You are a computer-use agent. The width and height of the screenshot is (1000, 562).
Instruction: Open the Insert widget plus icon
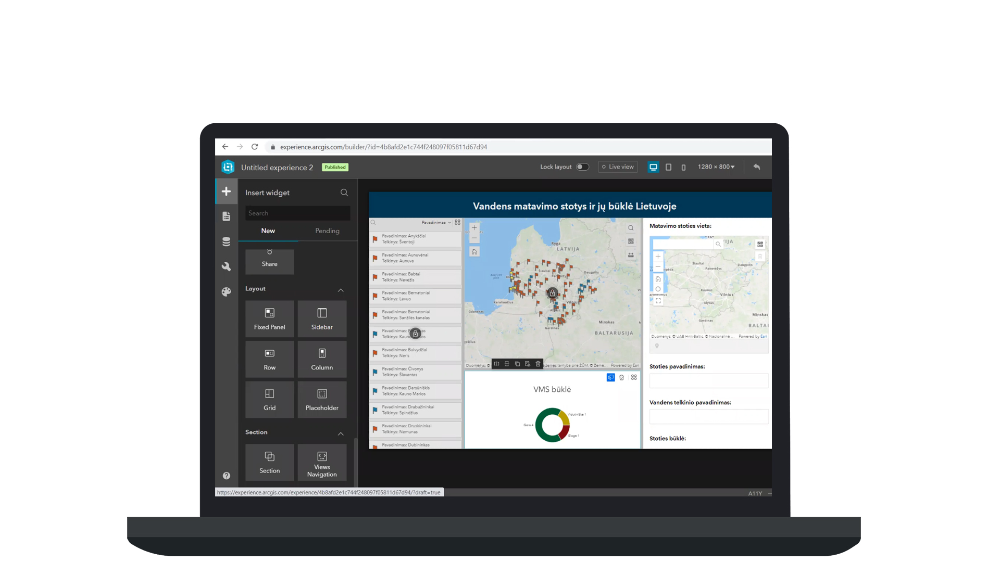click(x=226, y=191)
